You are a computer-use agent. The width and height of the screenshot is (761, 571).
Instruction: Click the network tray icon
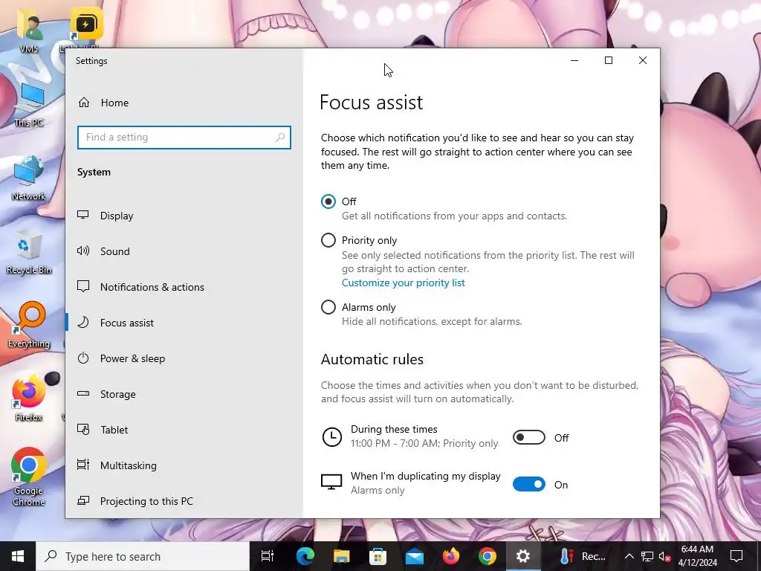coord(647,556)
